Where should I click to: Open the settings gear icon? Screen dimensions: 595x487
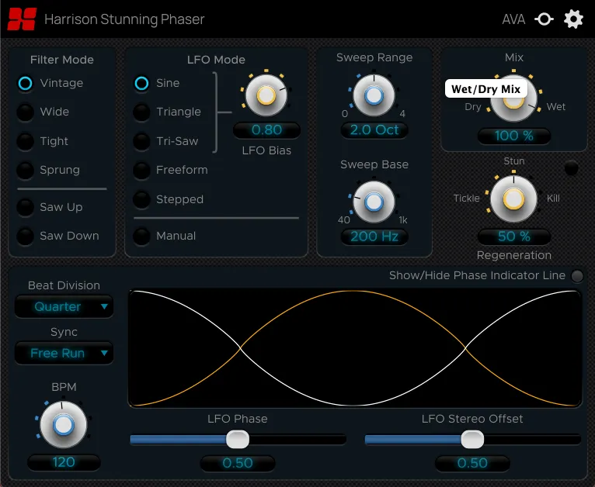click(x=573, y=19)
